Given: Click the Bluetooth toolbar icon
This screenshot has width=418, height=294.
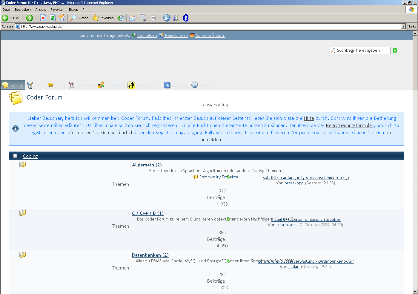Looking at the screenshot, I should (186, 18).
